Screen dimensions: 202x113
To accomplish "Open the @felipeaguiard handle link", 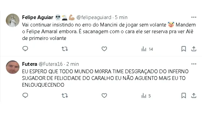I will (x=94, y=17).
